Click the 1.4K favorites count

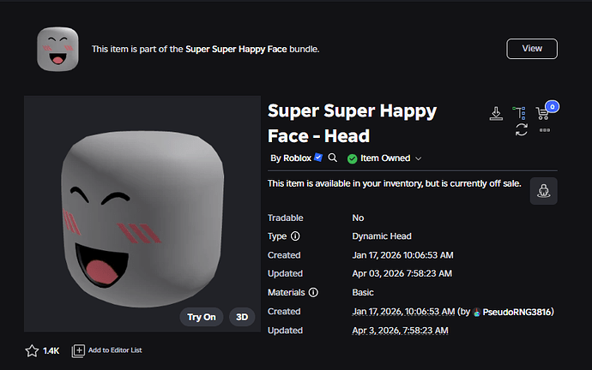click(51, 351)
